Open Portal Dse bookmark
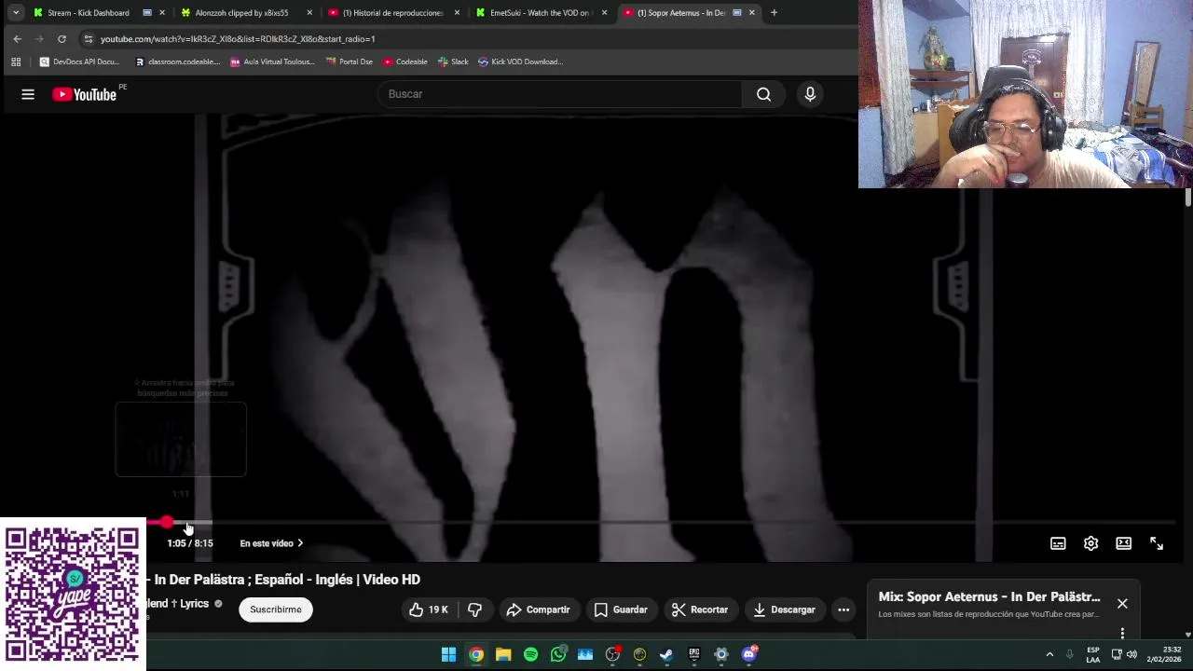 (x=350, y=62)
